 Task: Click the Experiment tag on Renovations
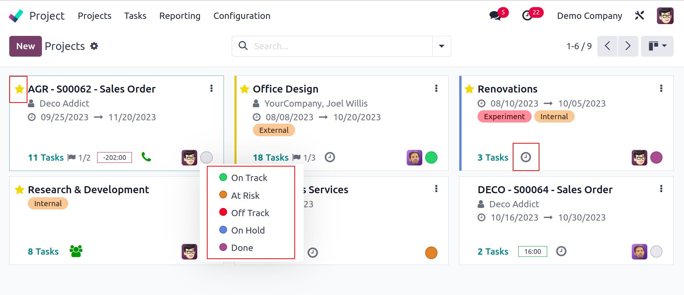(x=505, y=117)
